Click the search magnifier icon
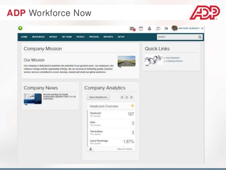This screenshot has height=170, width=226. pyautogui.click(x=200, y=37)
